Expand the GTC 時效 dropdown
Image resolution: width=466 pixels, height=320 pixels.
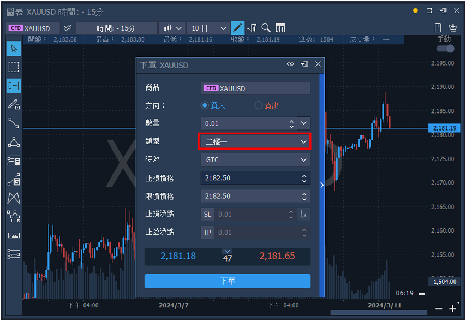[255, 160]
